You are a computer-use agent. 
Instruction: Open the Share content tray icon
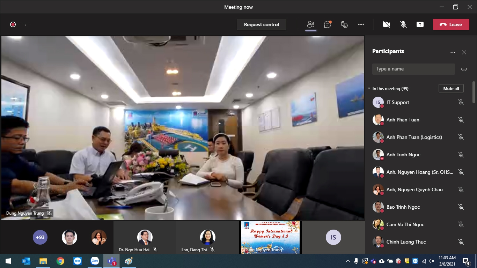pos(420,24)
